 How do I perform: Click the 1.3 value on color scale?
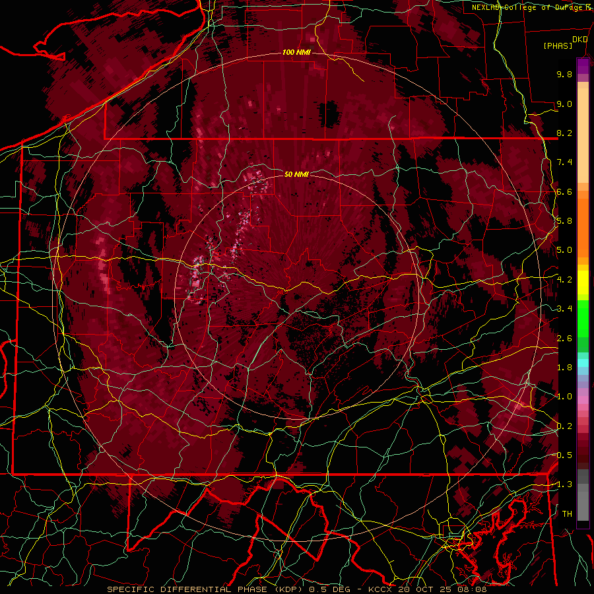pos(564,484)
